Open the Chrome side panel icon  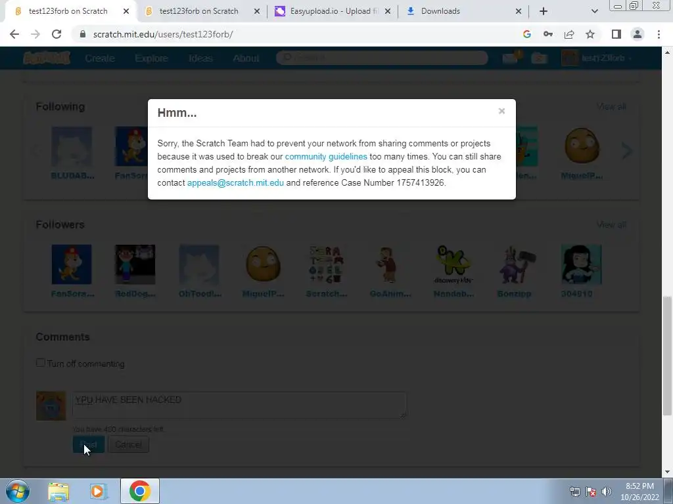click(x=616, y=34)
